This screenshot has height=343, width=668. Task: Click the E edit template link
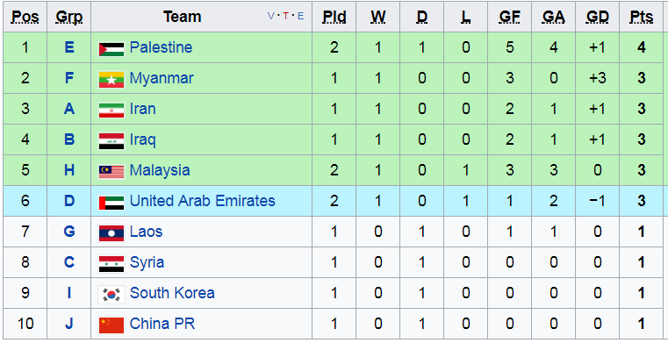coord(300,16)
